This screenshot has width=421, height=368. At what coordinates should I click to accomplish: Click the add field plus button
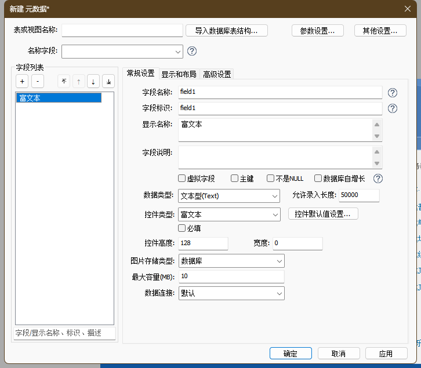pos(21,82)
